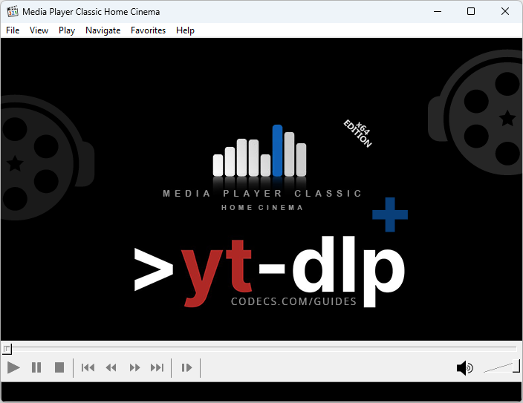Image resolution: width=523 pixels, height=403 pixels.
Task: Open the Play menu
Action: 67,30
